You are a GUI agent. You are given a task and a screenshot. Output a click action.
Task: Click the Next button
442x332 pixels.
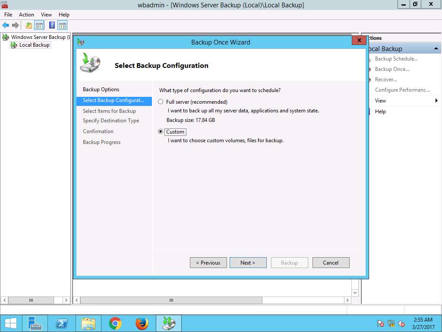pyautogui.click(x=248, y=262)
